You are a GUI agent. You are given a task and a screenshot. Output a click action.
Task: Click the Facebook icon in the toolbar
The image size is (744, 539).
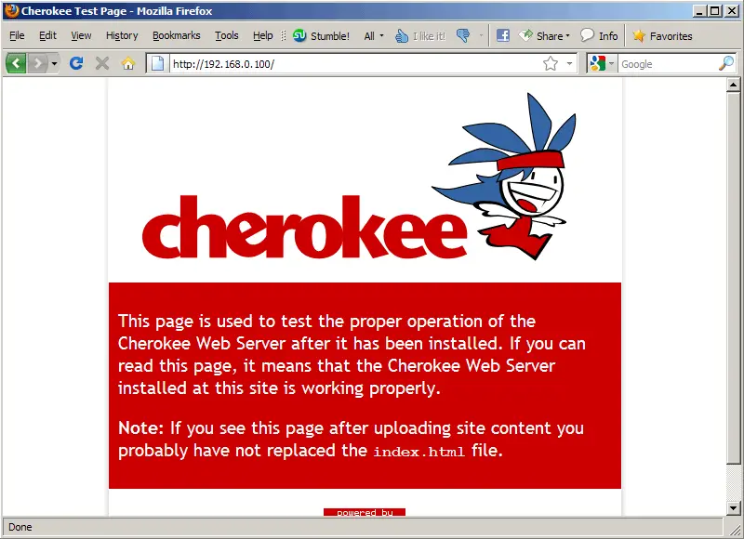503,35
